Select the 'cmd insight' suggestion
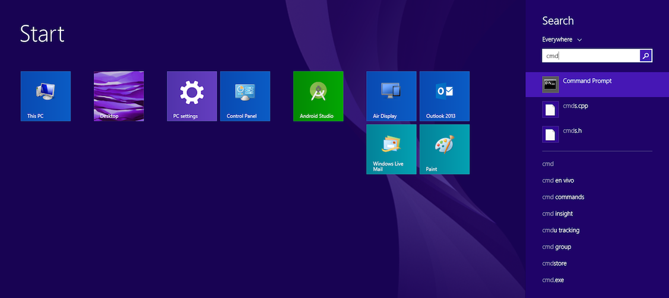 tap(557, 213)
